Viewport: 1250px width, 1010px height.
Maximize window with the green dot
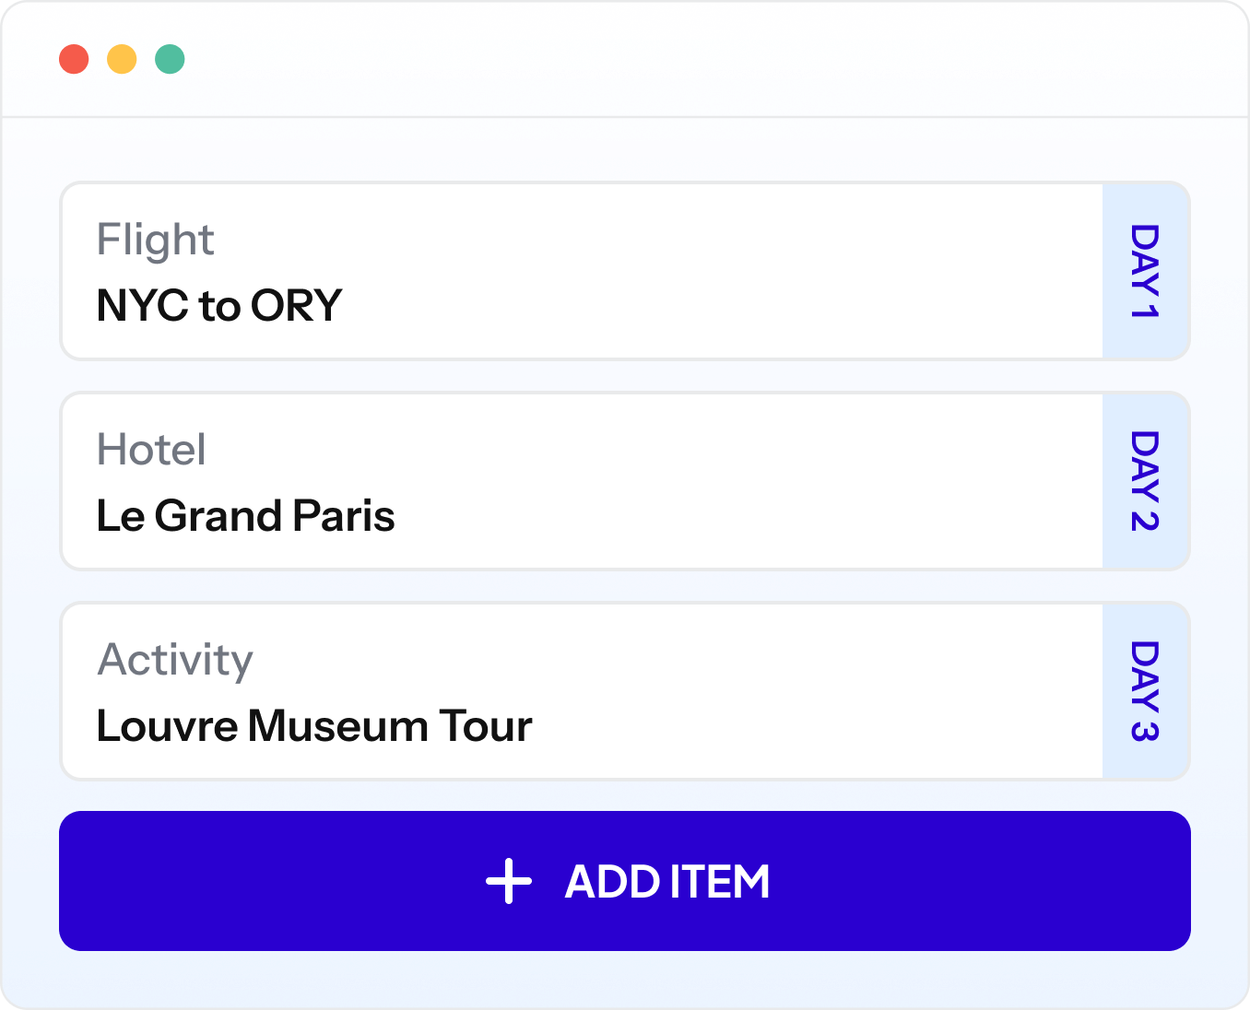point(170,59)
